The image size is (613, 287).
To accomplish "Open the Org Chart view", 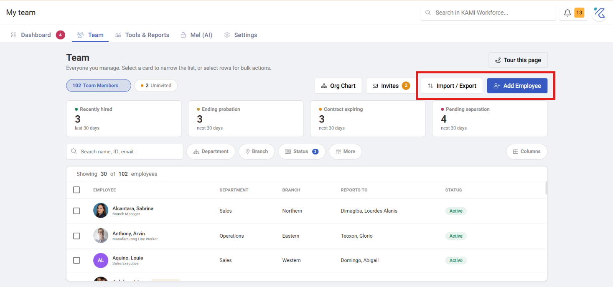I will click(x=338, y=86).
